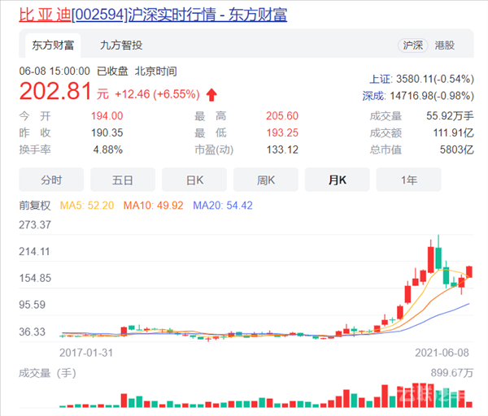Click the chart start date 2017-01-31

point(86,353)
